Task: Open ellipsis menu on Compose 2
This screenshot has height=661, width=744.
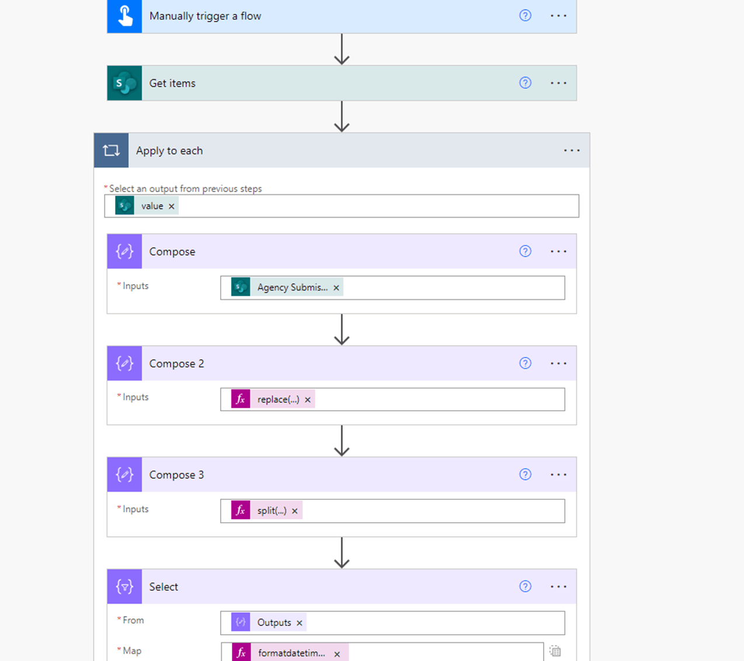Action: coord(558,363)
